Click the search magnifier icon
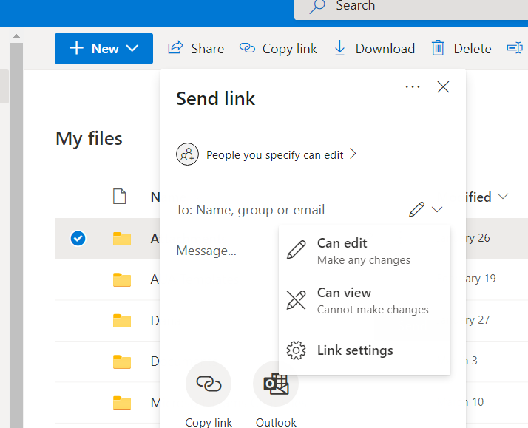528x428 pixels. pyautogui.click(x=317, y=6)
